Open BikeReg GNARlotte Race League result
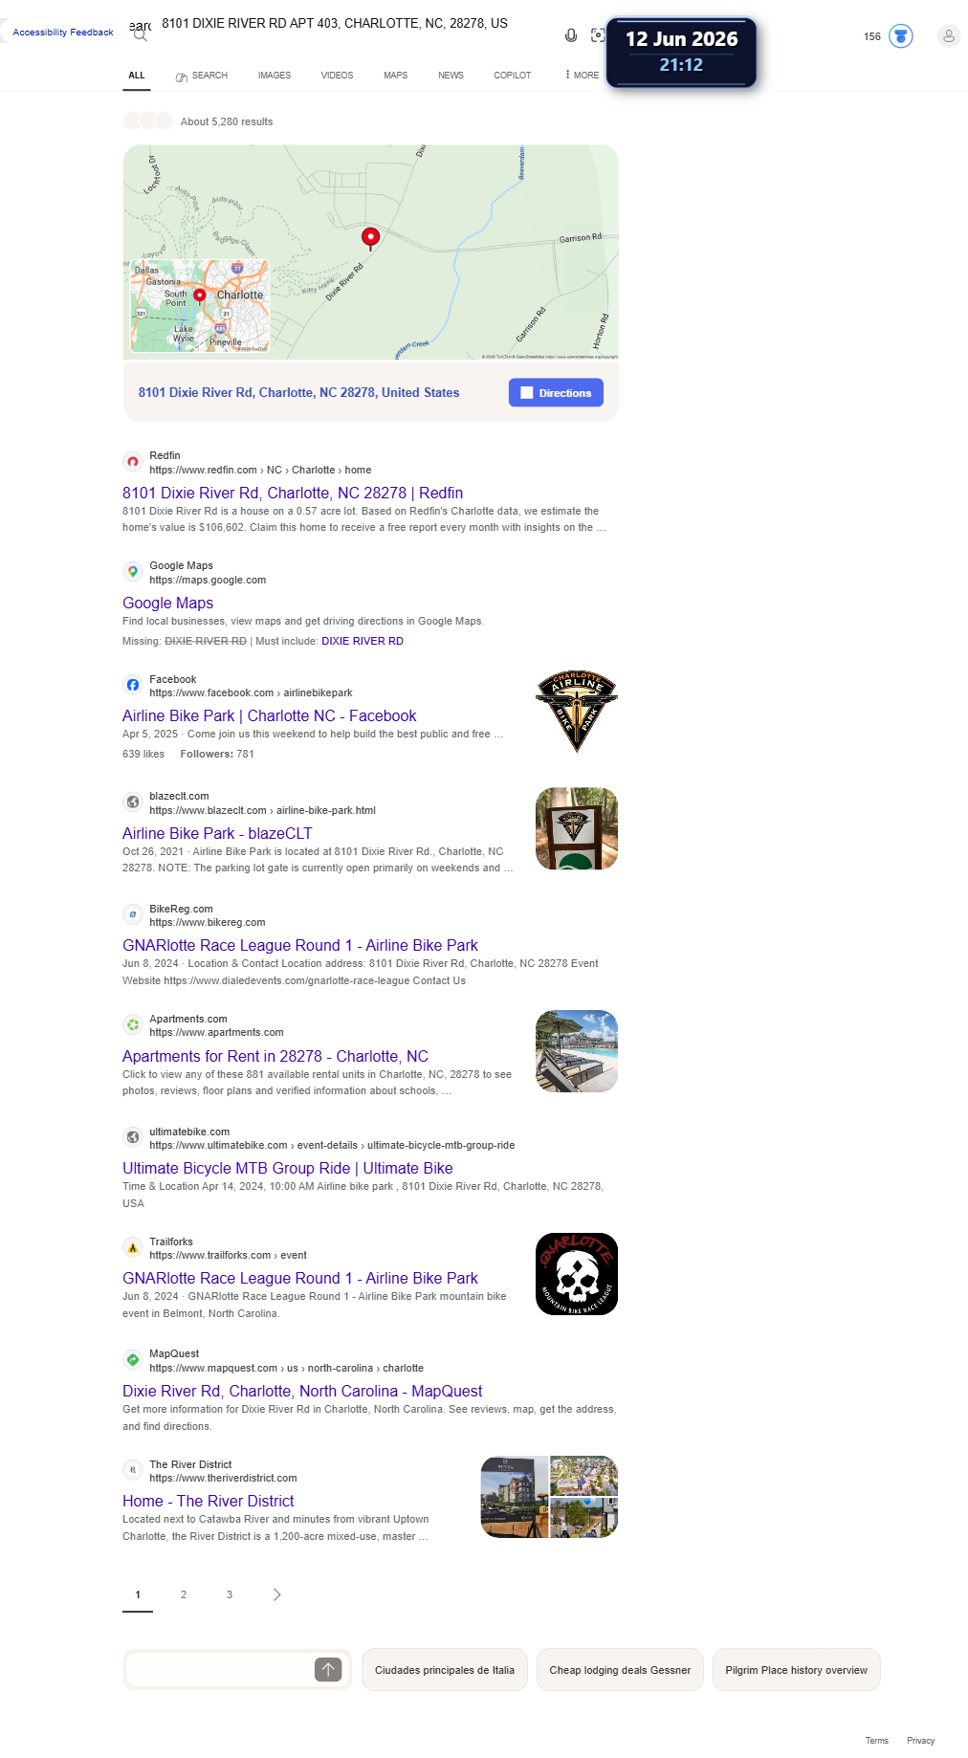 point(300,945)
